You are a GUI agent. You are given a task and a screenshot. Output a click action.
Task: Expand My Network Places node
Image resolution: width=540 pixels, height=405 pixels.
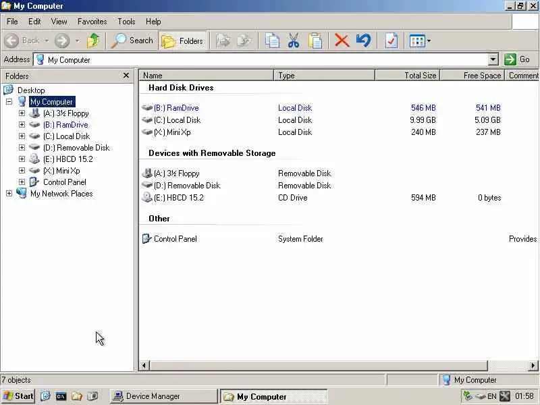tap(9, 194)
